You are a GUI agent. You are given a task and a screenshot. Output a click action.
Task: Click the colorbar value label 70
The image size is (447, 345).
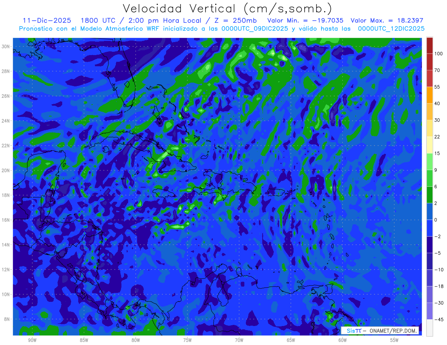(x=437, y=70)
